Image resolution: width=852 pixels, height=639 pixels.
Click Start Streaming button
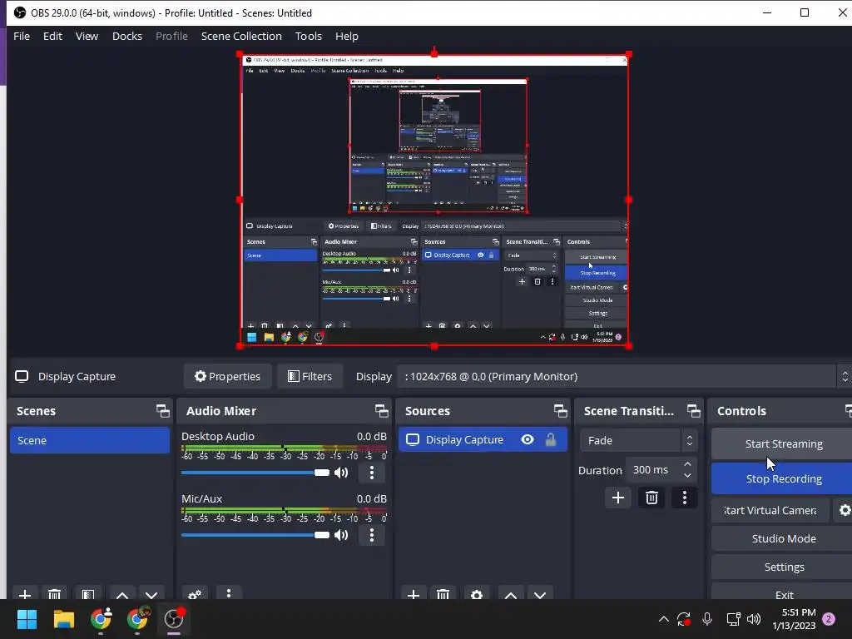tap(783, 444)
